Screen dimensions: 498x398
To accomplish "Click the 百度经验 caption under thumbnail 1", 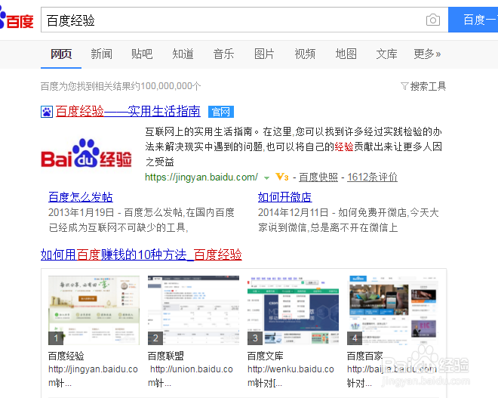I will click(66, 356).
